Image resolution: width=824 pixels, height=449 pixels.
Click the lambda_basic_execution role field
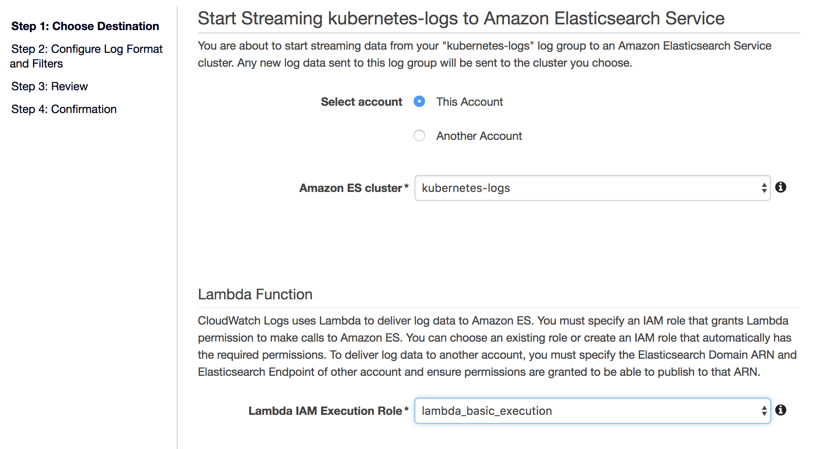click(487, 411)
